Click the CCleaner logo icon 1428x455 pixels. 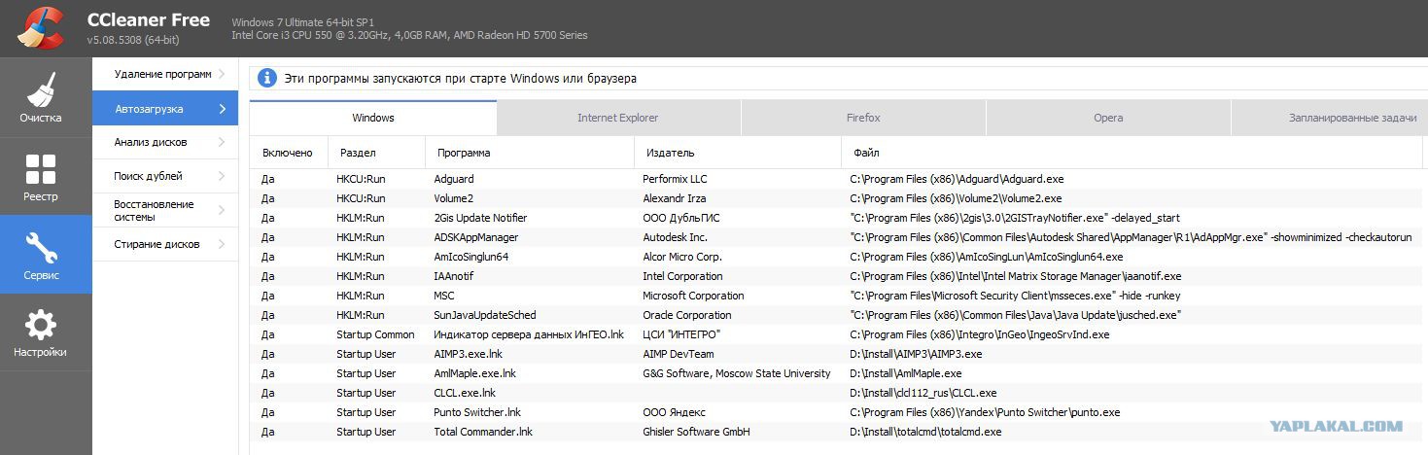click(x=41, y=27)
